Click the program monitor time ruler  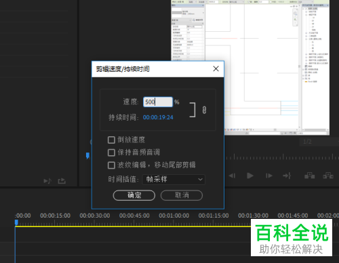pos(281,157)
